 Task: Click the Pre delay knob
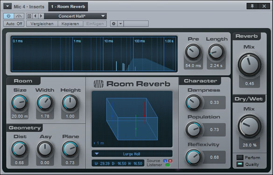point(193,52)
